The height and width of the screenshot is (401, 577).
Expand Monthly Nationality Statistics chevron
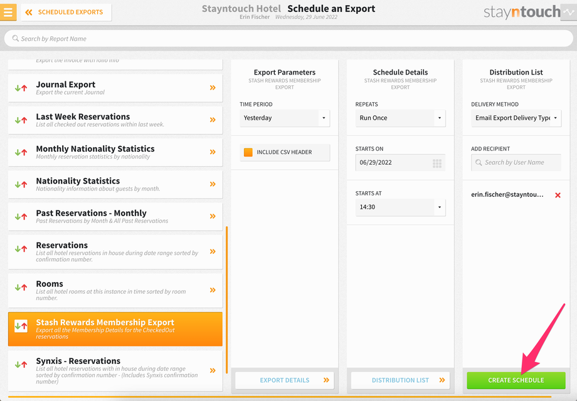213,152
